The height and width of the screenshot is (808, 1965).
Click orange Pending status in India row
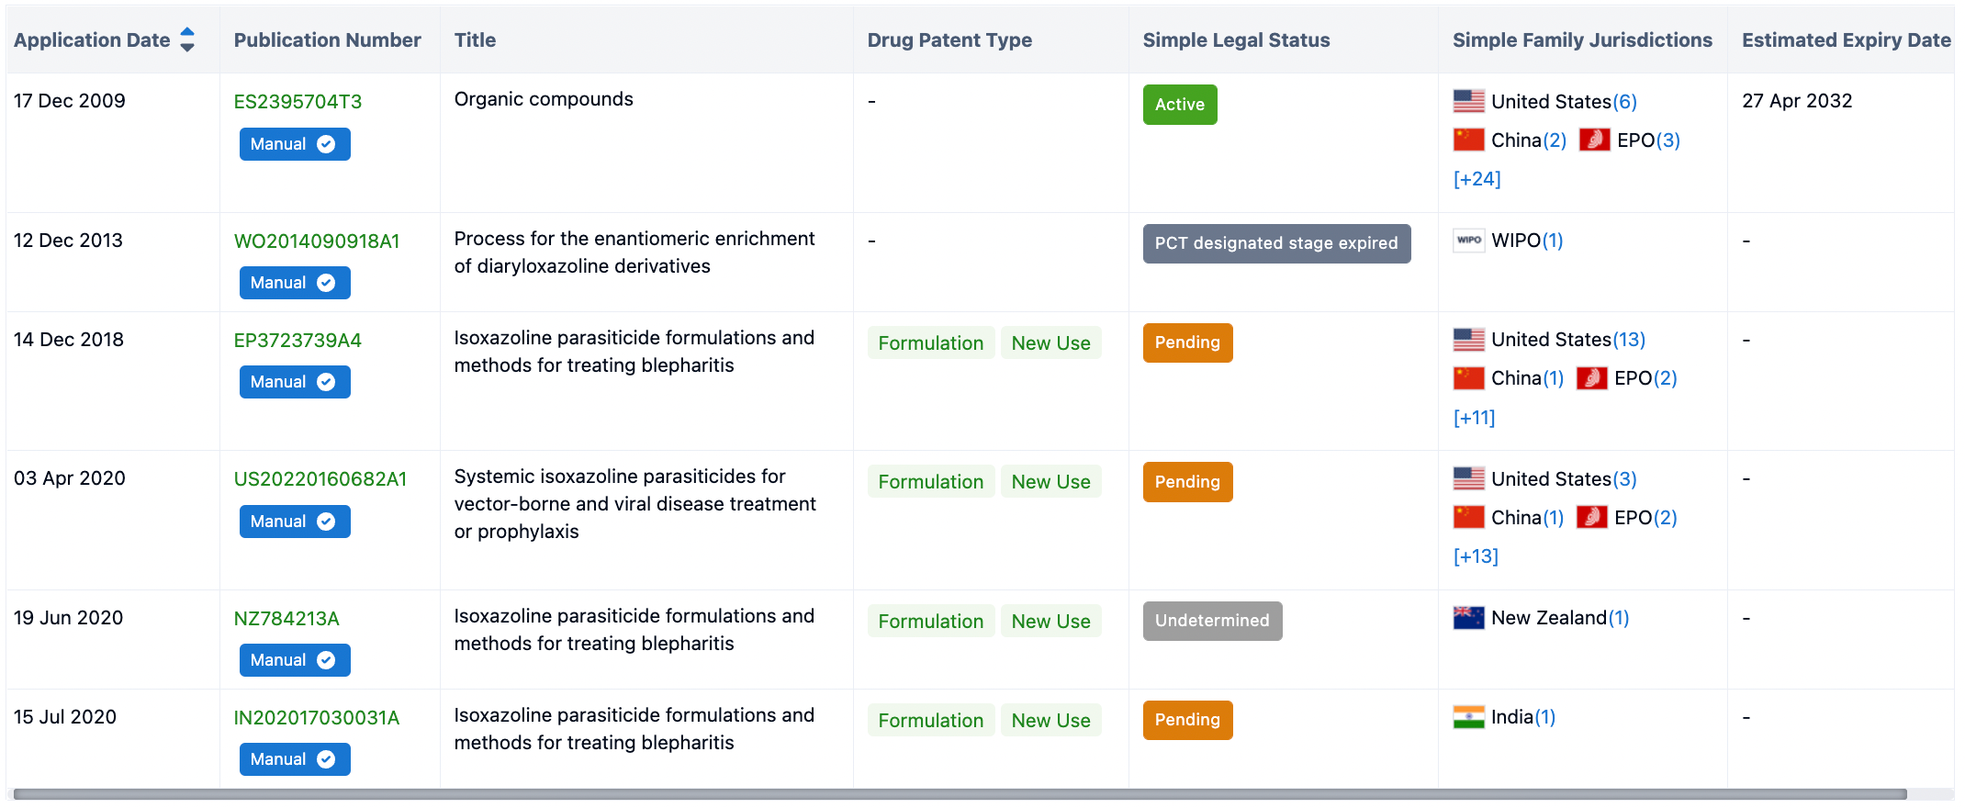[1187, 720]
